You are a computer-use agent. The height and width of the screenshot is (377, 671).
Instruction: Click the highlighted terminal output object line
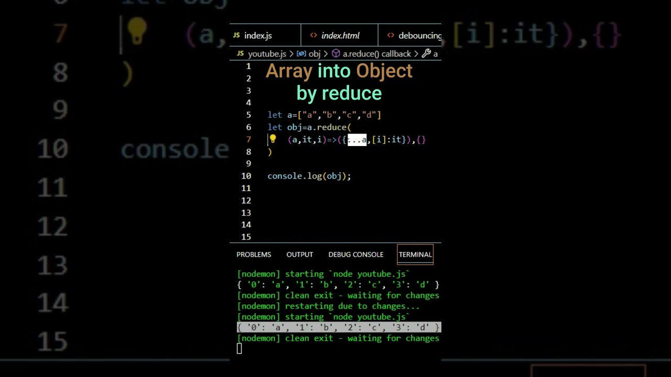[339, 327]
